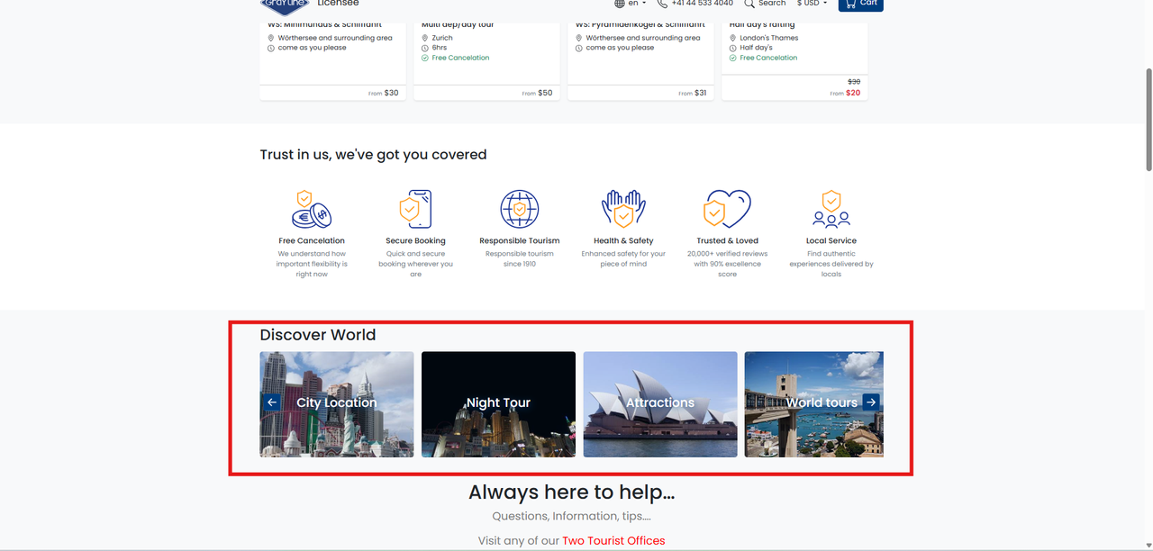Click the "Discover World" heading
This screenshot has width=1153, height=551.
(318, 335)
